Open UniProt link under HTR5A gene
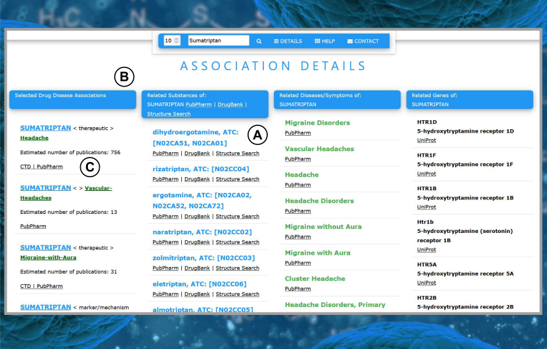Screen dimensions: 547x349 pyautogui.click(x=426, y=283)
